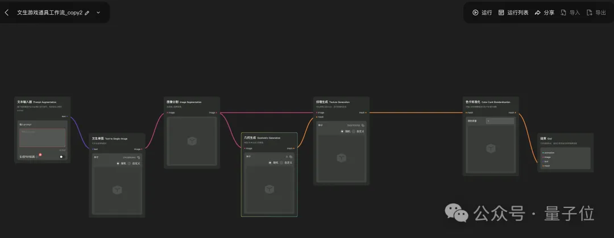Click the mesh input port of 色卡标准化

(466, 112)
